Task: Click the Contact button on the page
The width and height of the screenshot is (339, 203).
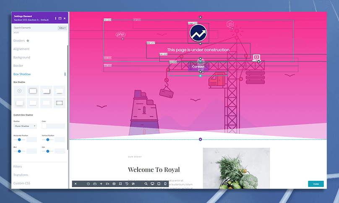Action: (x=198, y=67)
